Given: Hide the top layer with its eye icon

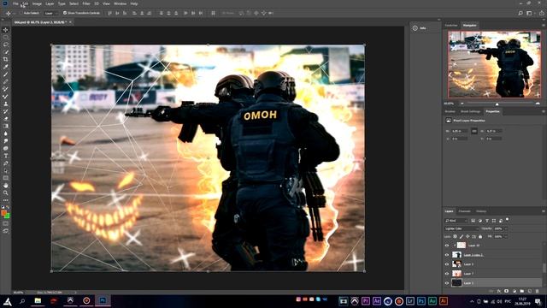Looking at the screenshot, I should [447, 246].
